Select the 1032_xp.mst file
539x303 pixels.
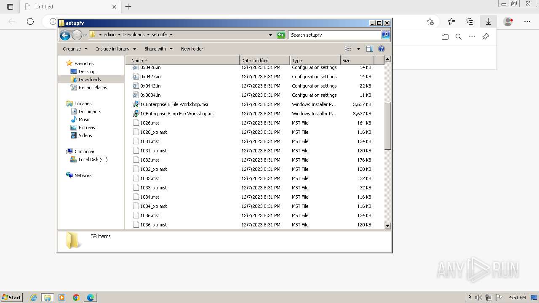(153, 169)
